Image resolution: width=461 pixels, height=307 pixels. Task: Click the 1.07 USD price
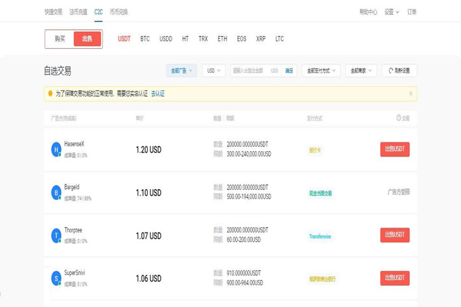point(148,236)
